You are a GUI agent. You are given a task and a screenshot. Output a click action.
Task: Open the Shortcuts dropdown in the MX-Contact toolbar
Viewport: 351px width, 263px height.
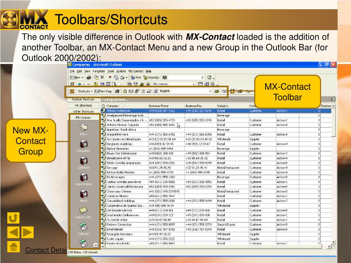coord(85,91)
